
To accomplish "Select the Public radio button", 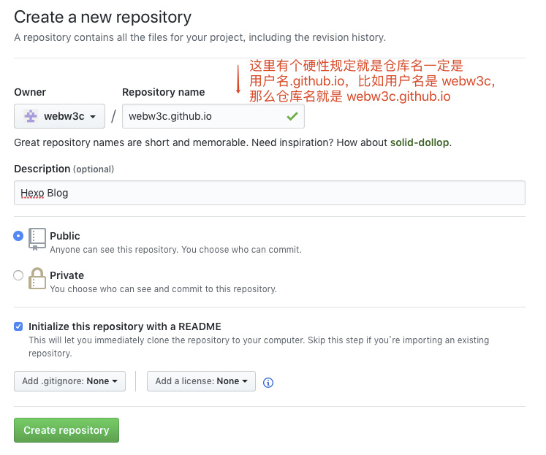I will tap(18, 236).
